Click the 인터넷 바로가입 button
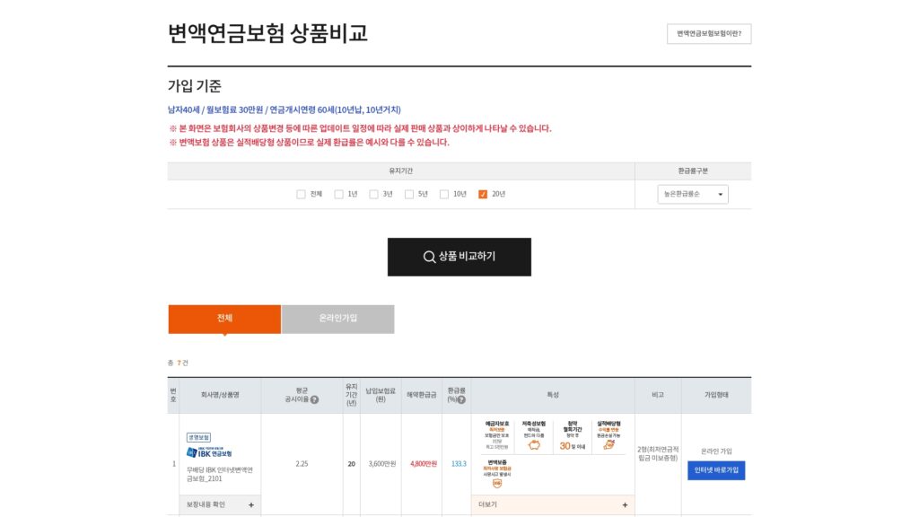The height and width of the screenshot is (517, 919). (x=716, y=470)
